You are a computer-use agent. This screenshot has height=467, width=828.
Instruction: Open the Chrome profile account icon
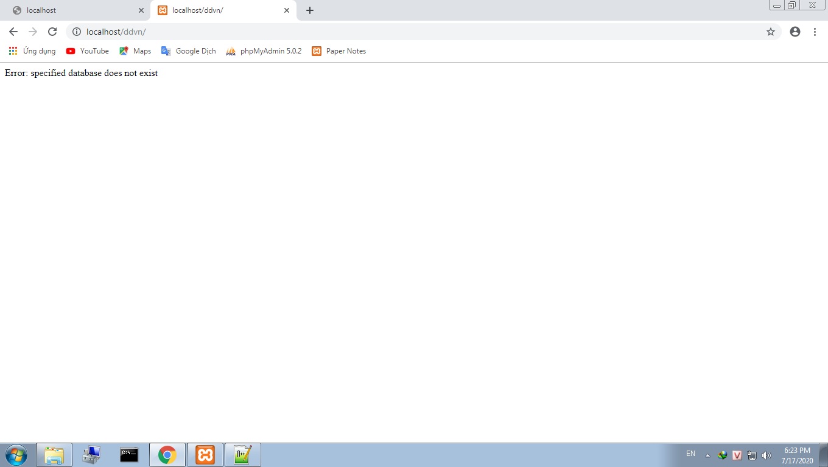click(795, 32)
